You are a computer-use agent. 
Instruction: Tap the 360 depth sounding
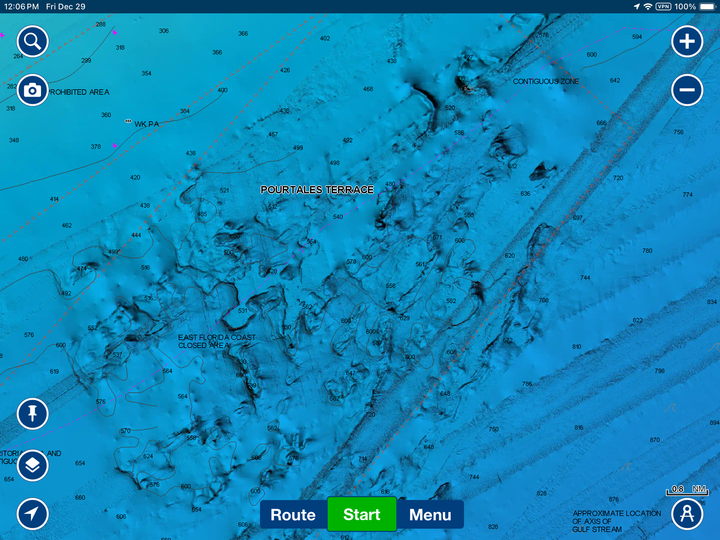(x=106, y=115)
